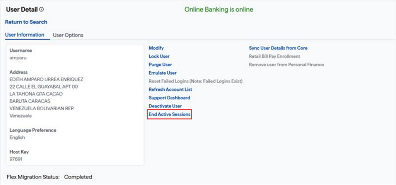Image resolution: width=396 pixels, height=185 pixels.
Task: Click the Online Banking is online status text
Action: (219, 9)
